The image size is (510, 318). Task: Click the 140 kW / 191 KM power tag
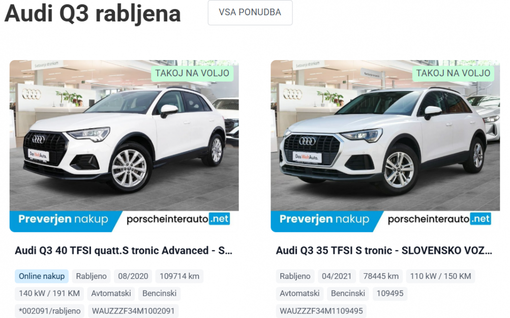click(49, 293)
